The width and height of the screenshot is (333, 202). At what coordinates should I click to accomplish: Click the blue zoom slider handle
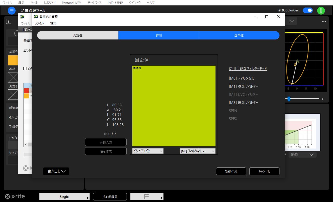[289, 99]
